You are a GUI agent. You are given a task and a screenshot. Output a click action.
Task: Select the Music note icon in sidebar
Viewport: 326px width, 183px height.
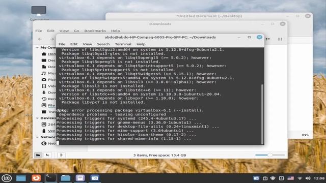click(x=44, y=73)
